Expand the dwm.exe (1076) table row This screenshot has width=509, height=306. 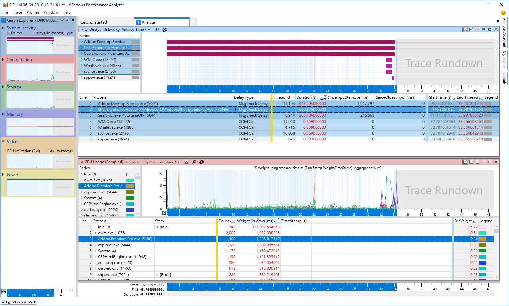click(x=95, y=233)
